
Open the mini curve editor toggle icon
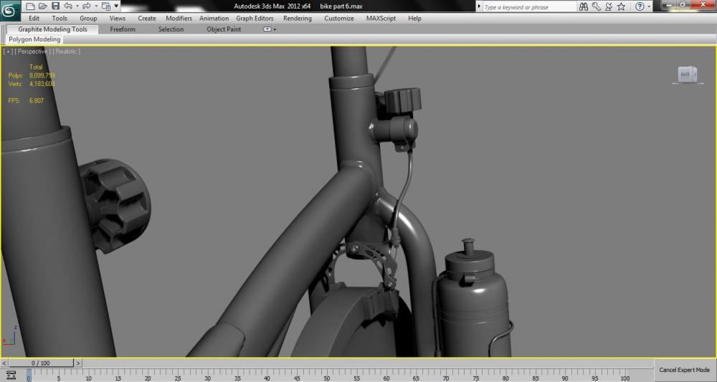point(11,376)
